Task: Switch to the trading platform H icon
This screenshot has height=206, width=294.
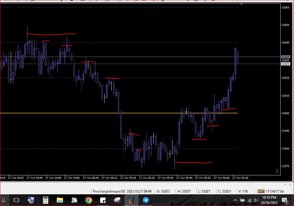Action: coord(132,200)
